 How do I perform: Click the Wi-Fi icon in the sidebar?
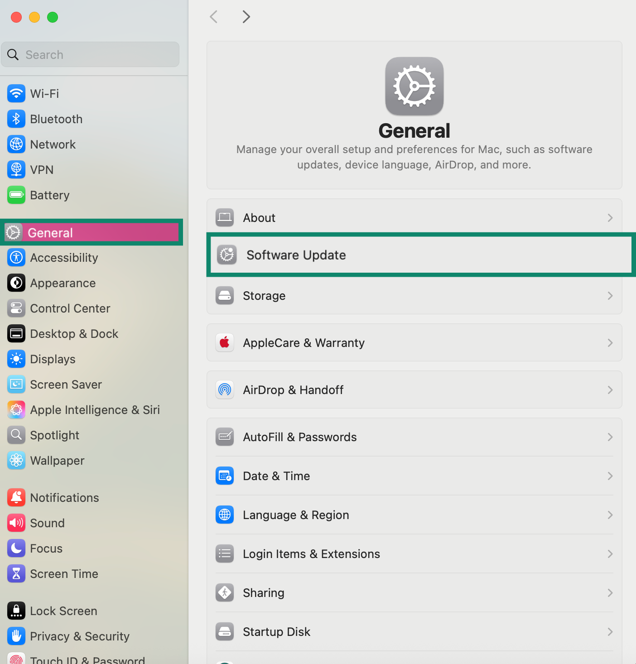[16, 93]
